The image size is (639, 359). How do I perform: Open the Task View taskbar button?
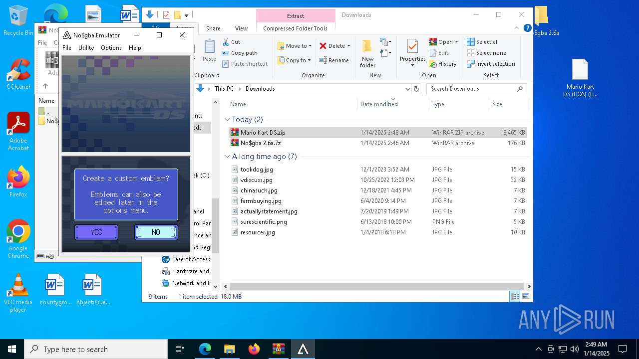click(x=180, y=349)
